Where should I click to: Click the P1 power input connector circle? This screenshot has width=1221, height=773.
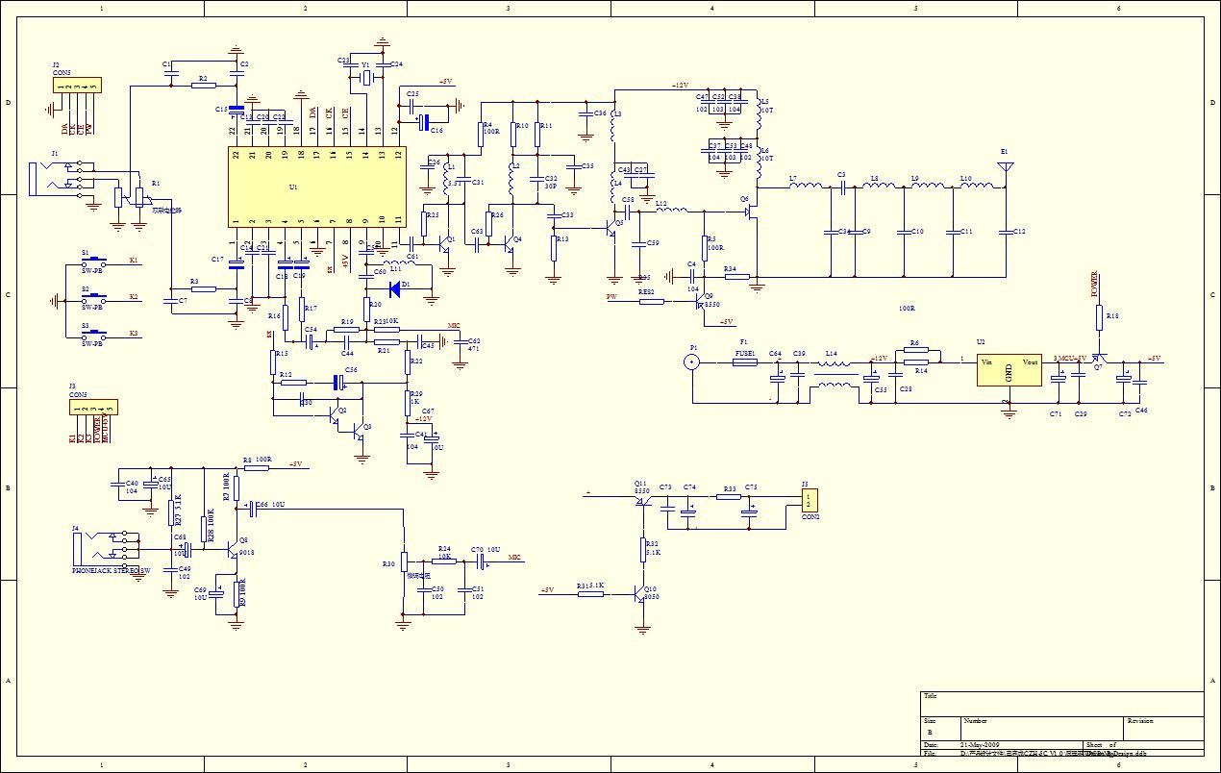690,362
